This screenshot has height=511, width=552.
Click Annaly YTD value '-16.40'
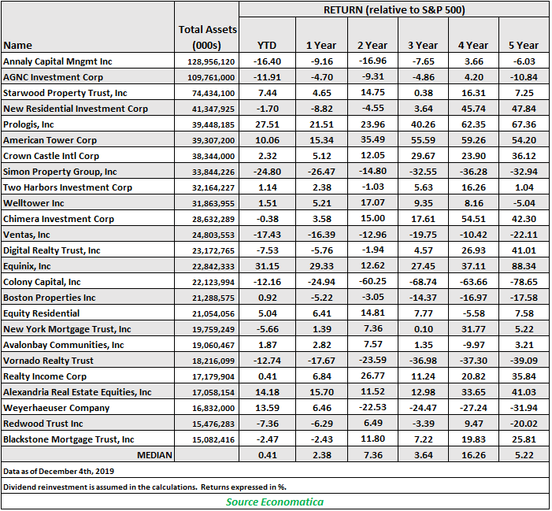tap(267, 61)
